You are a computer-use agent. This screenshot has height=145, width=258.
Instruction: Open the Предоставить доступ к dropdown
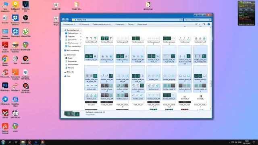(102, 24)
